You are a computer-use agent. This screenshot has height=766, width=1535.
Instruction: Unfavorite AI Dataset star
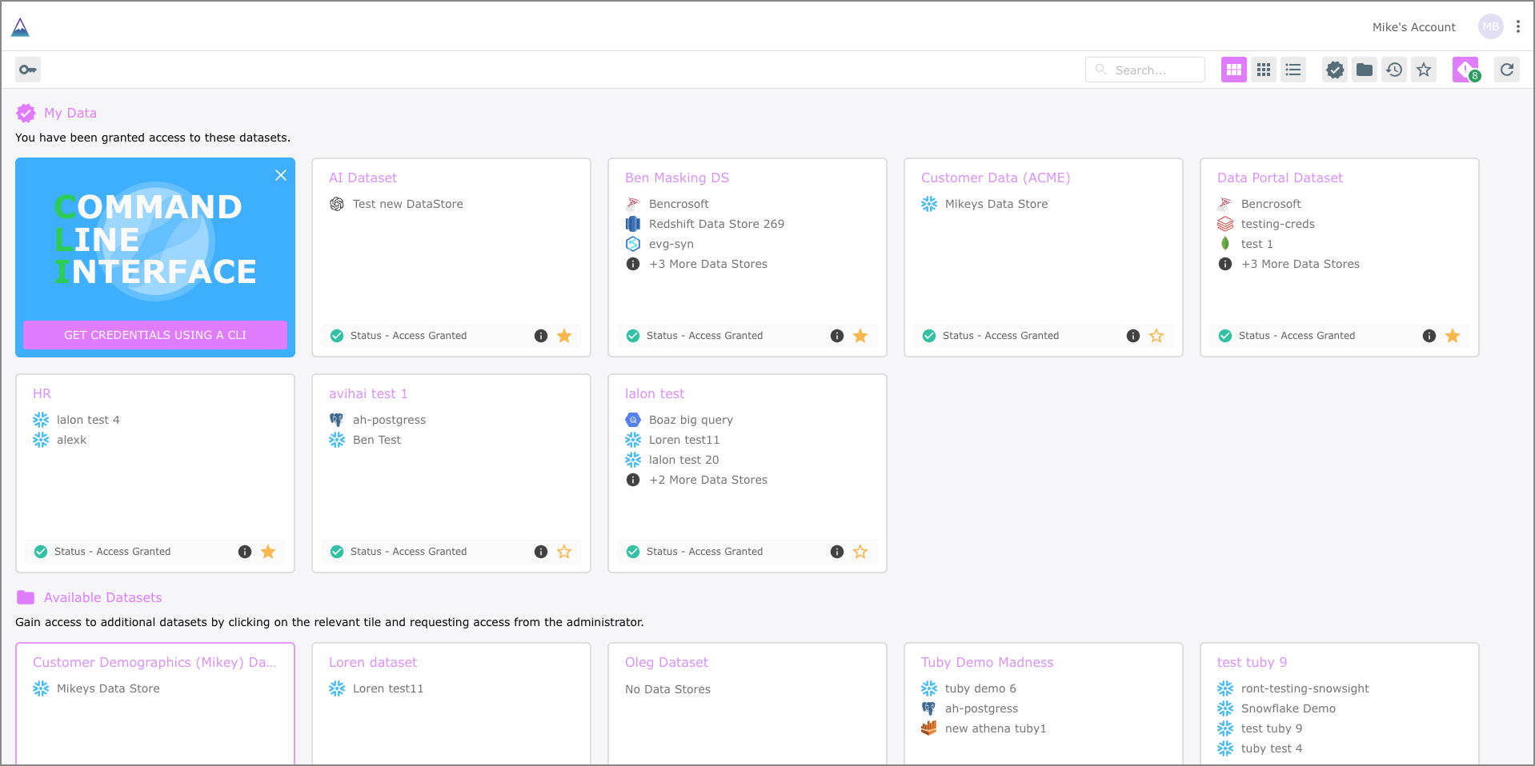pos(564,336)
